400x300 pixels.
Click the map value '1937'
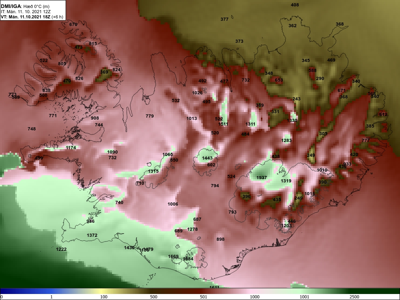click(x=262, y=178)
